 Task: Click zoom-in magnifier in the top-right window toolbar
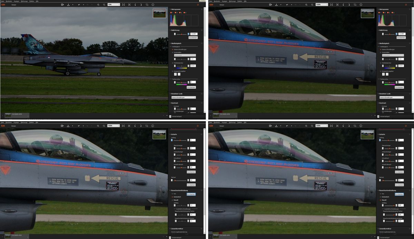pos(306,5)
